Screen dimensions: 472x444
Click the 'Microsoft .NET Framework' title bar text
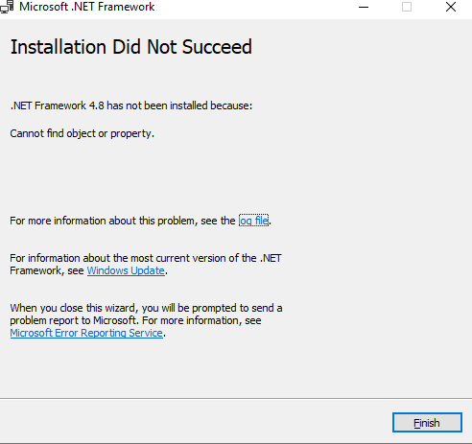pos(87,7)
